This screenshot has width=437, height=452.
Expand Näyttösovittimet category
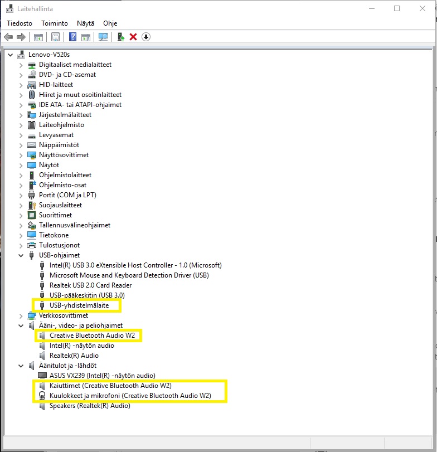click(21, 155)
